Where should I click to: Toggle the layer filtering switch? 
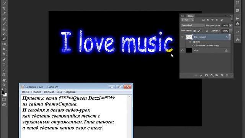pyautogui.click(x=232, y=20)
